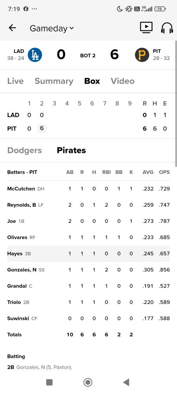Tap Android recent apps square icon

click(x=50, y=382)
